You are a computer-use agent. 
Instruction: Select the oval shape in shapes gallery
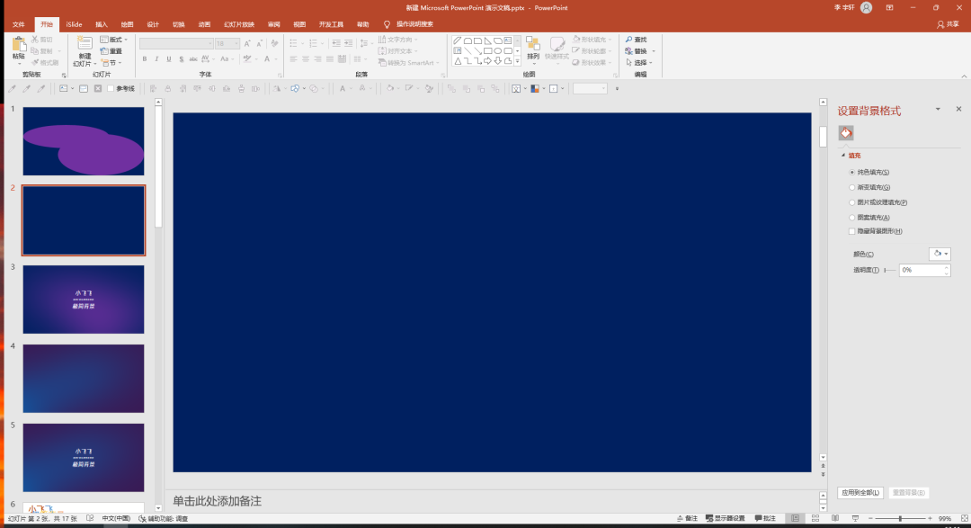497,50
